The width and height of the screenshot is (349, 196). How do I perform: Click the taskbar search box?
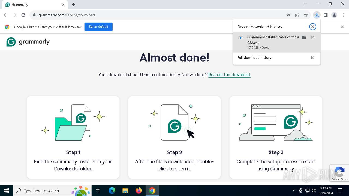coord(52,191)
